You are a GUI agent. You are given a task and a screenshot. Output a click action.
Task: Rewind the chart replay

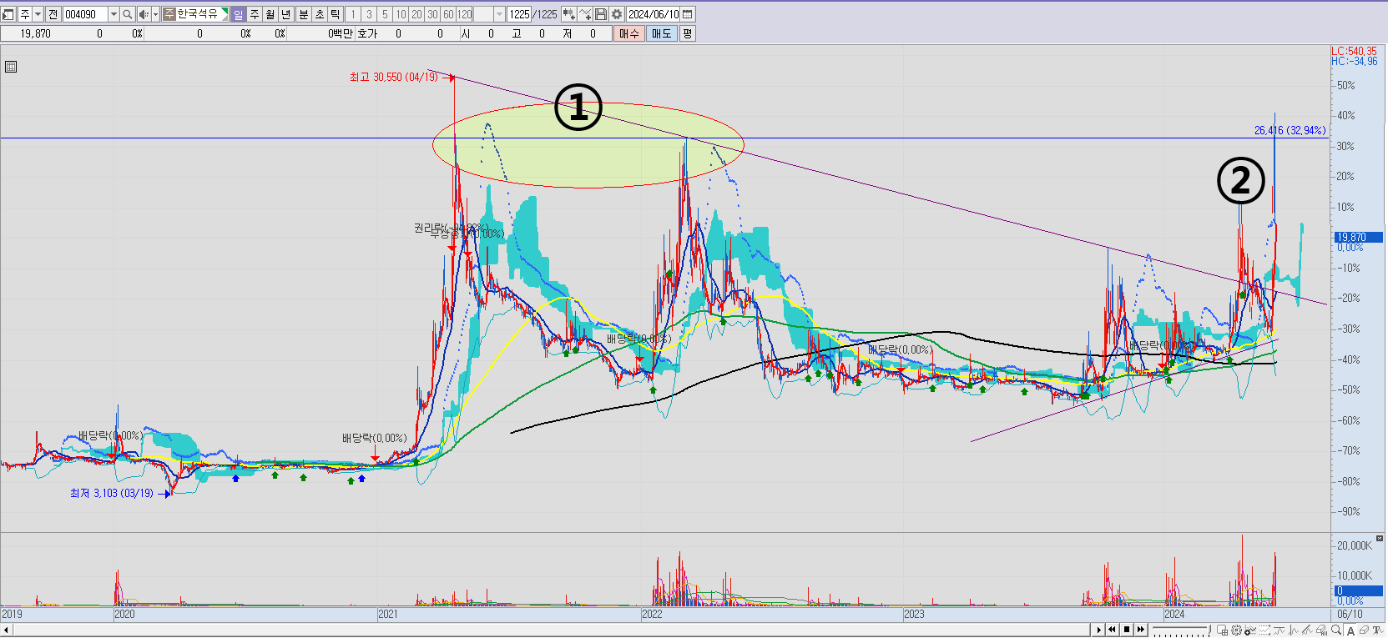click(1113, 630)
